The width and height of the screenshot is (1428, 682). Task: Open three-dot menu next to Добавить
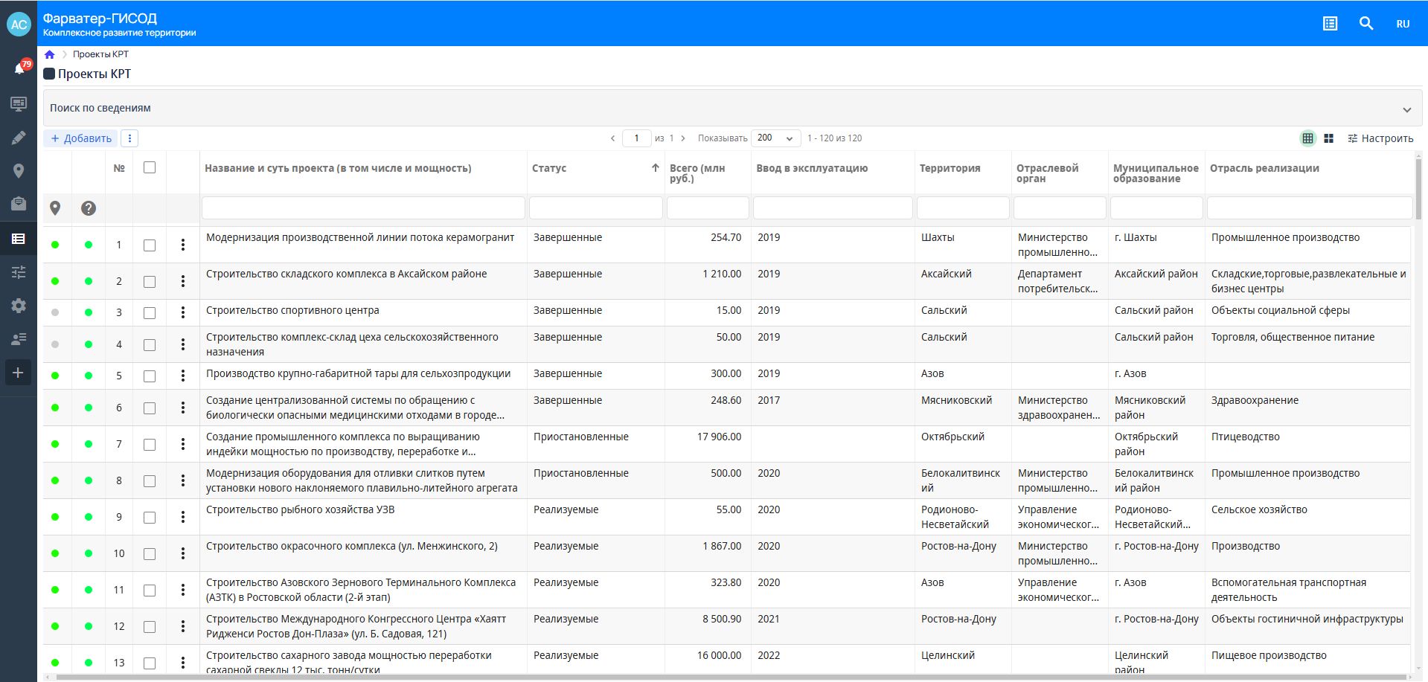click(129, 138)
